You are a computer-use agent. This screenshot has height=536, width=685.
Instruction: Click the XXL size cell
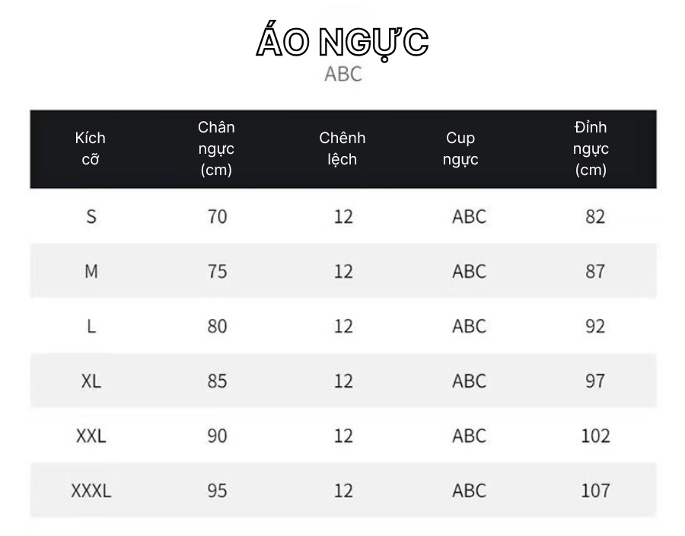tap(91, 436)
